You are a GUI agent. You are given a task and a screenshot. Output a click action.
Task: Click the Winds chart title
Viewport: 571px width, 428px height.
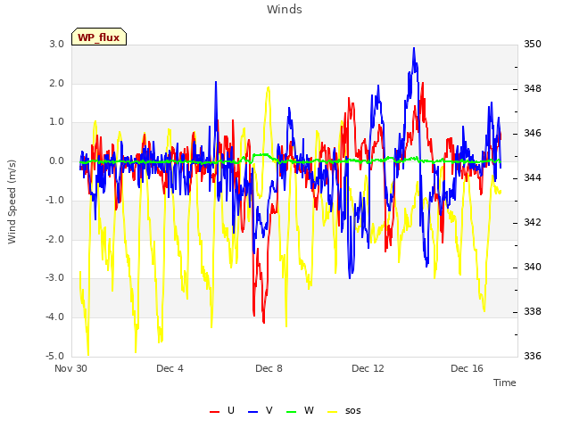coord(284,10)
